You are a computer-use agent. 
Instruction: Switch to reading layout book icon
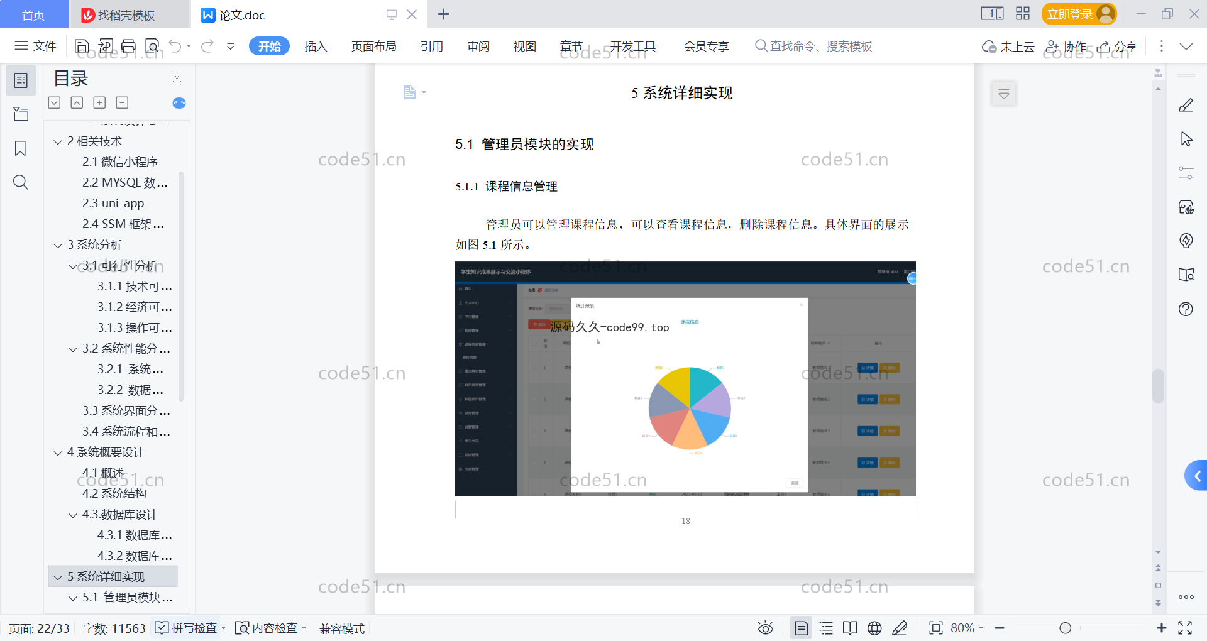(850, 628)
